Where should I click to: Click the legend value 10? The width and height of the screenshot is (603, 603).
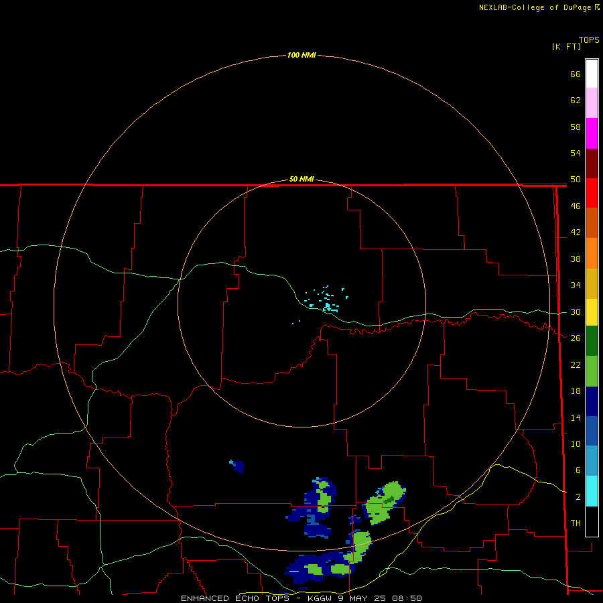pyautogui.click(x=576, y=444)
